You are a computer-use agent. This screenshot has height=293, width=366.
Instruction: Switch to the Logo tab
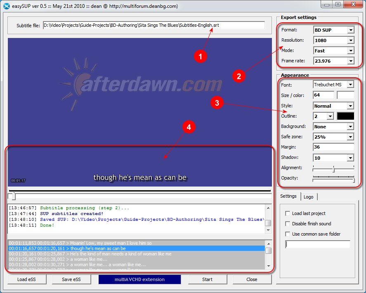(308, 197)
